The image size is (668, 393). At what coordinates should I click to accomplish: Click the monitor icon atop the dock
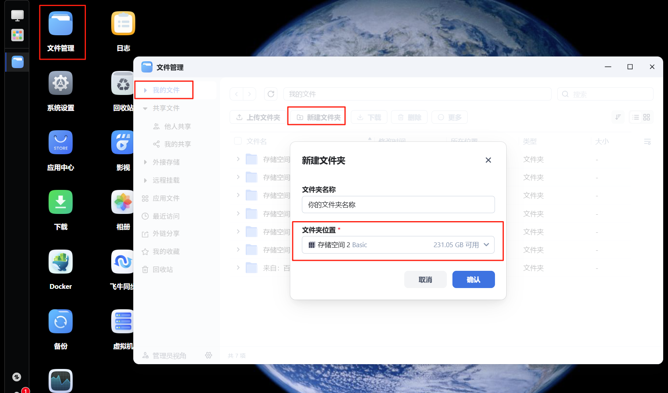[17, 16]
